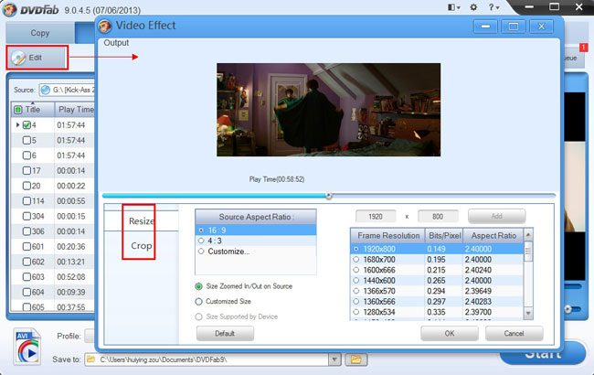Check title 114 checkbox
Image resolution: width=594 pixels, height=375 pixels.
27,200
